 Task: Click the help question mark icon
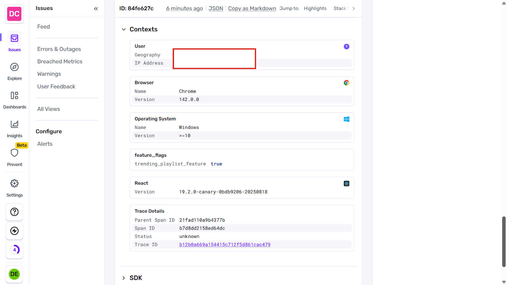[x=14, y=212]
